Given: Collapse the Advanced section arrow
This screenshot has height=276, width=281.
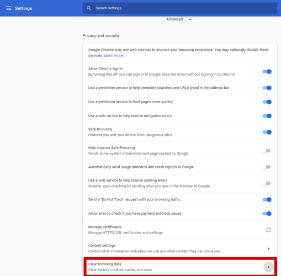Looking at the screenshot, I should coord(190,19).
